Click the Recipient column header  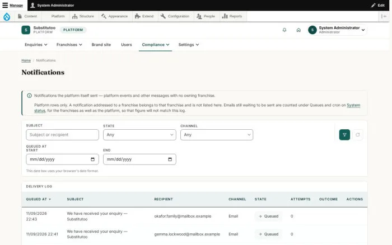tap(164, 199)
